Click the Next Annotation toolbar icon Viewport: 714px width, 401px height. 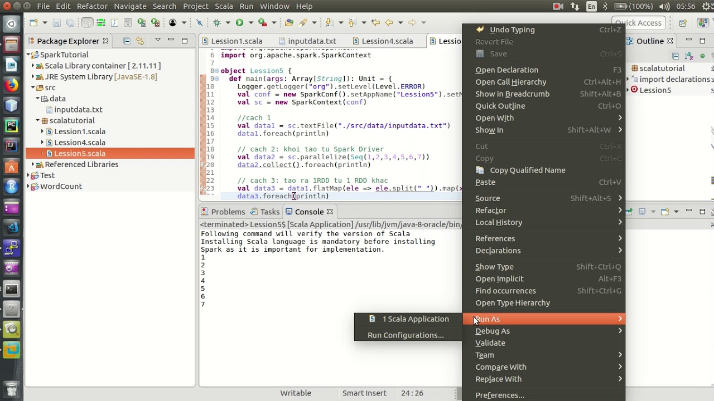[328, 23]
